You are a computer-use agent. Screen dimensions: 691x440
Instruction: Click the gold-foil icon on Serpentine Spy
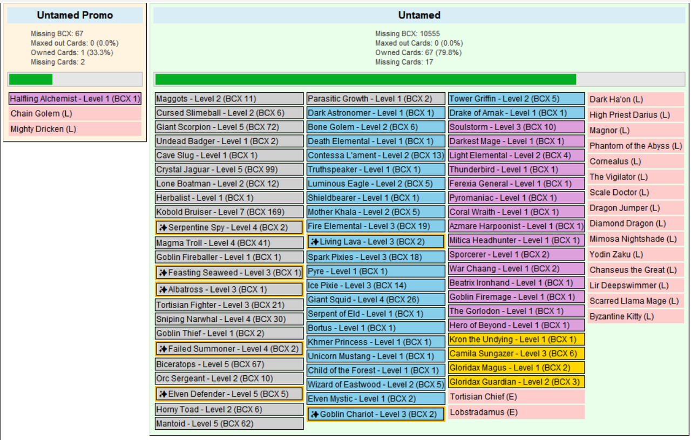[162, 228]
